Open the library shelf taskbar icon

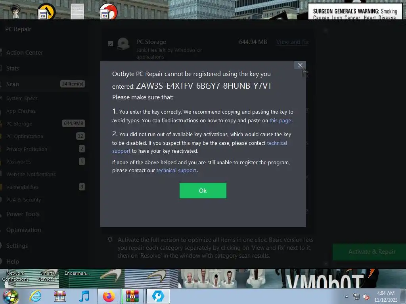click(59, 296)
